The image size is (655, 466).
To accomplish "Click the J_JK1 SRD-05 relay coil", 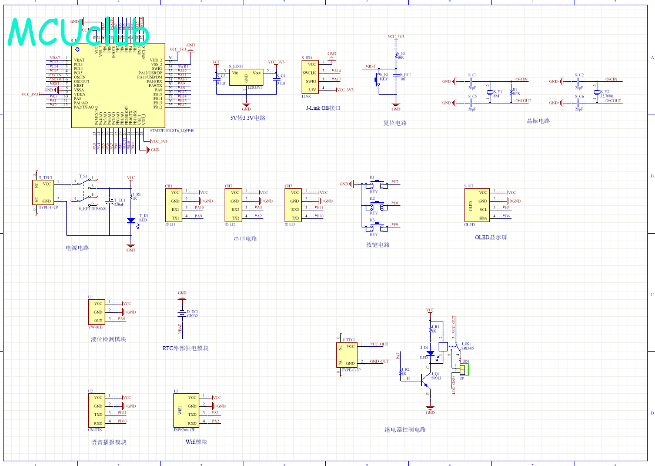I will 443,347.
